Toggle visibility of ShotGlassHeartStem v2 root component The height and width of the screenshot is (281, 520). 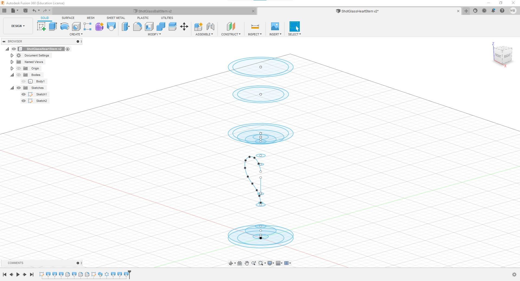pos(14,49)
